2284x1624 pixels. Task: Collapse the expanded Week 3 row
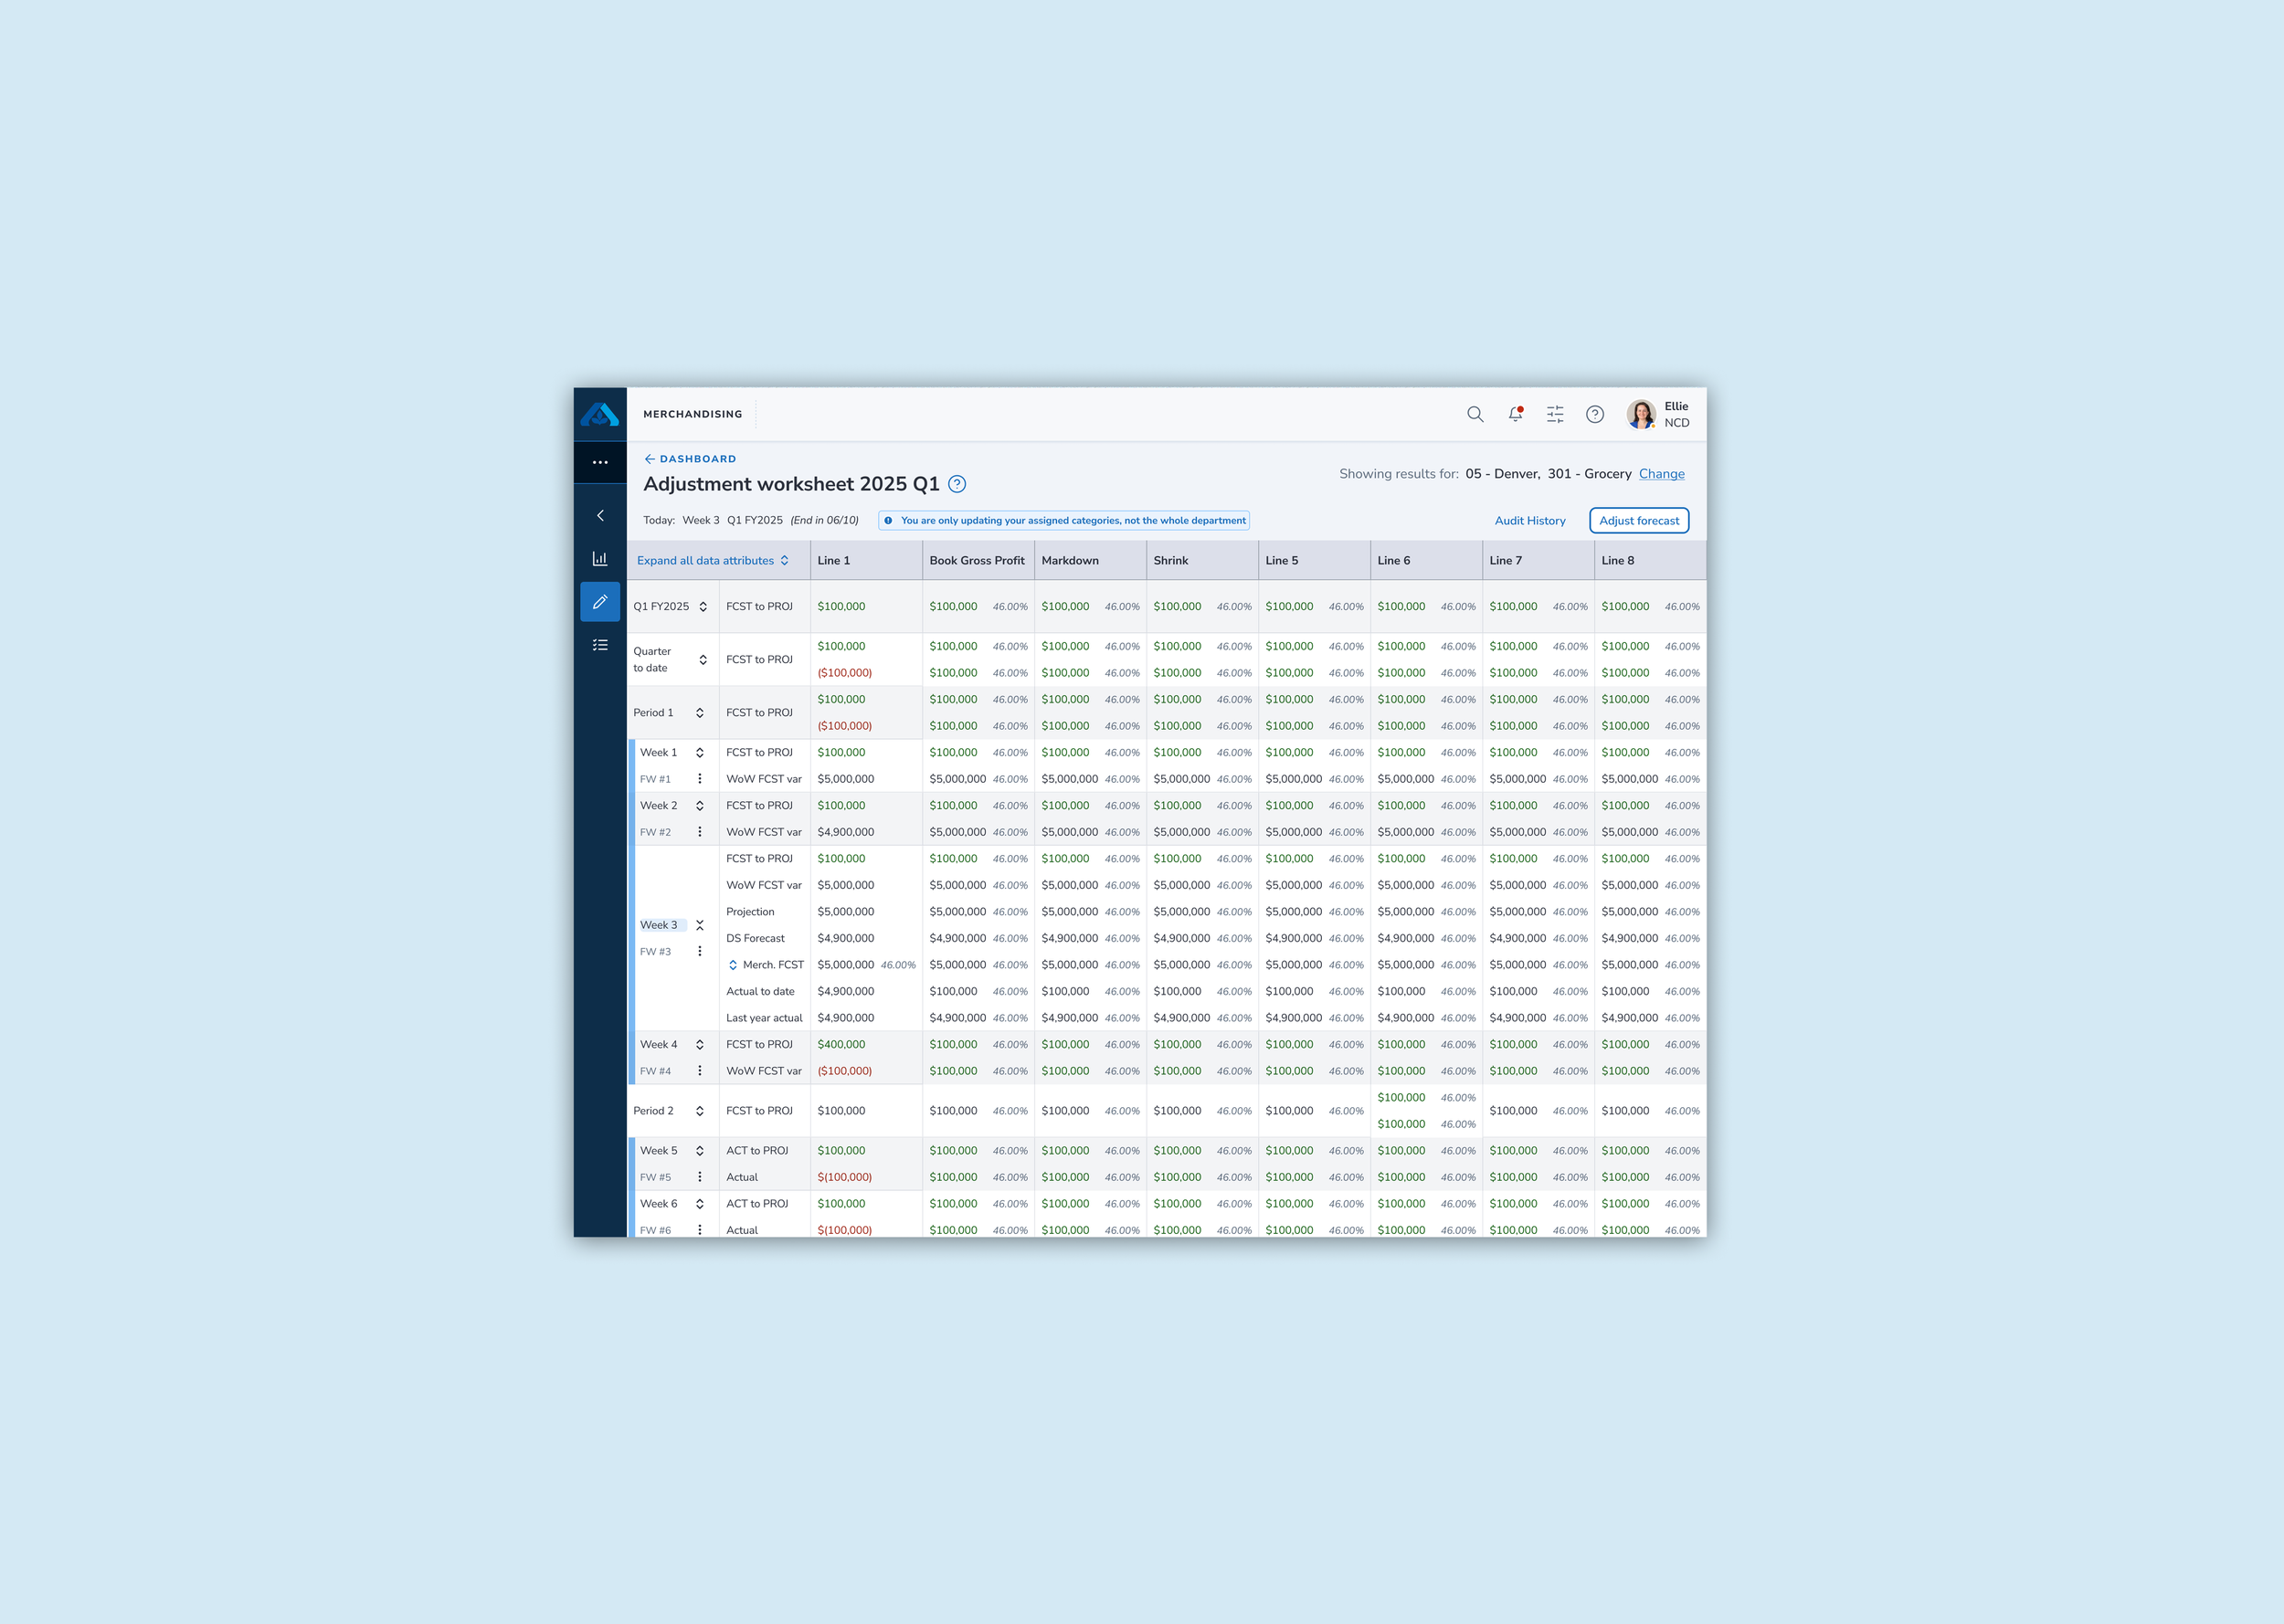(700, 925)
